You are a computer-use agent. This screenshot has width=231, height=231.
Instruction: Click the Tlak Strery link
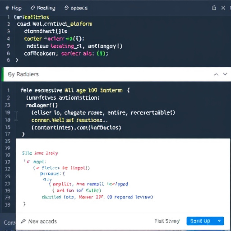pos(167,221)
